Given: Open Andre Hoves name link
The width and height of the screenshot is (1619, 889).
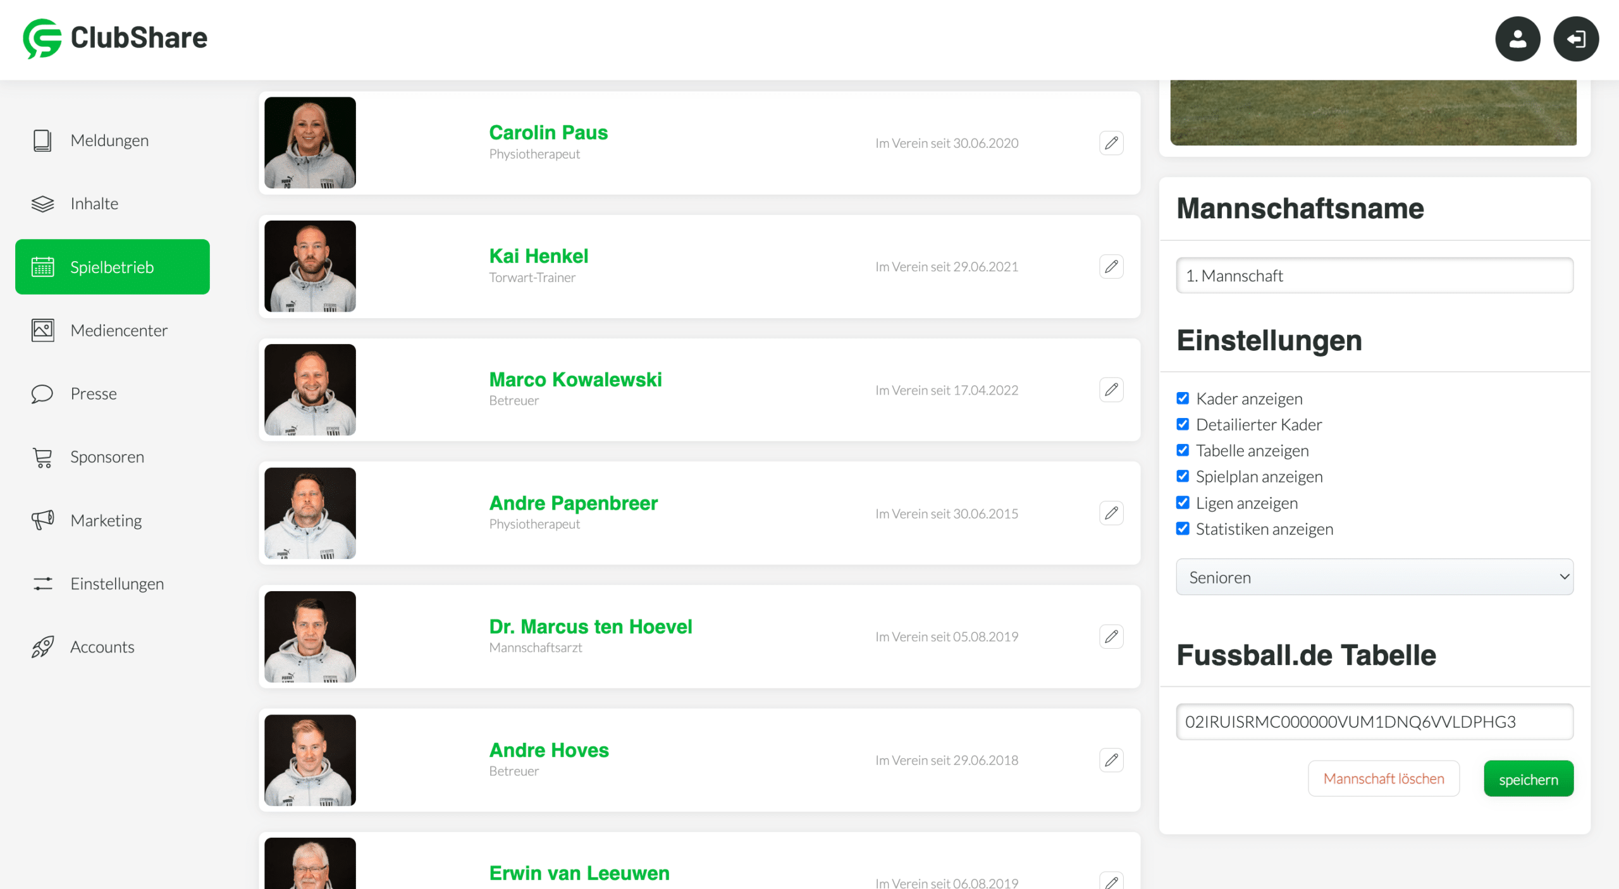Looking at the screenshot, I should click(x=549, y=750).
